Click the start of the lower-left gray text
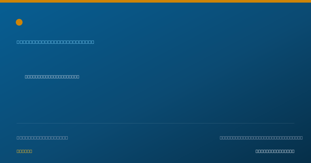Image resolution: width=311 pixels, height=163 pixels. (18, 138)
